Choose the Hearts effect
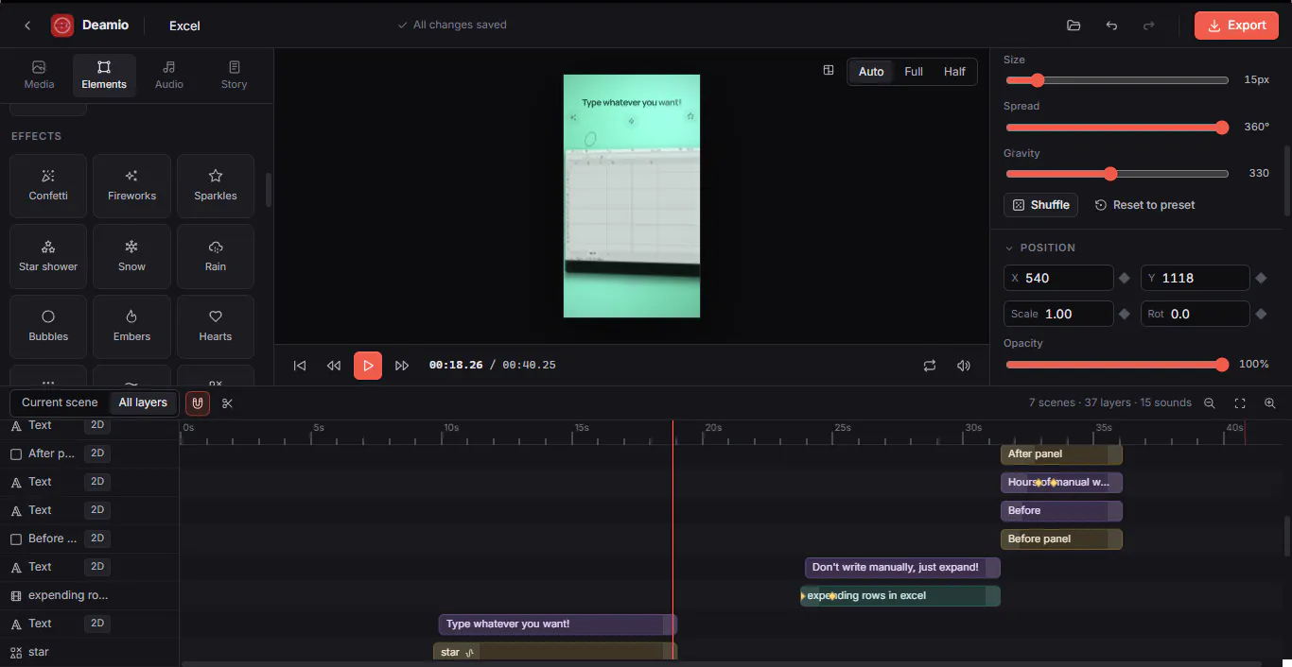Viewport: 1292px width, 667px height. (216, 326)
